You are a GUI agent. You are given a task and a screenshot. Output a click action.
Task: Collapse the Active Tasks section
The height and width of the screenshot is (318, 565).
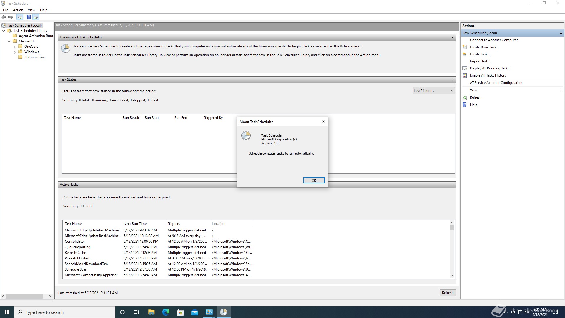click(x=453, y=185)
